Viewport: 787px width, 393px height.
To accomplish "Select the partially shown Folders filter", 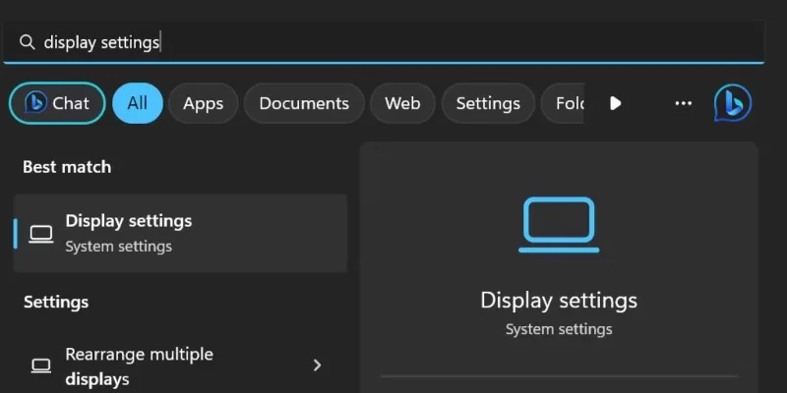I will (563, 103).
